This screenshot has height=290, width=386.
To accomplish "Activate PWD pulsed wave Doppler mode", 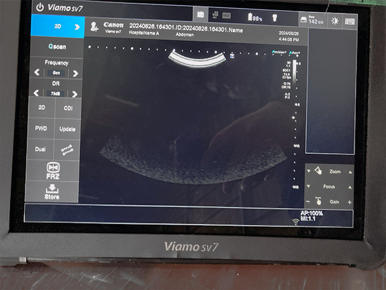I will coord(41,128).
